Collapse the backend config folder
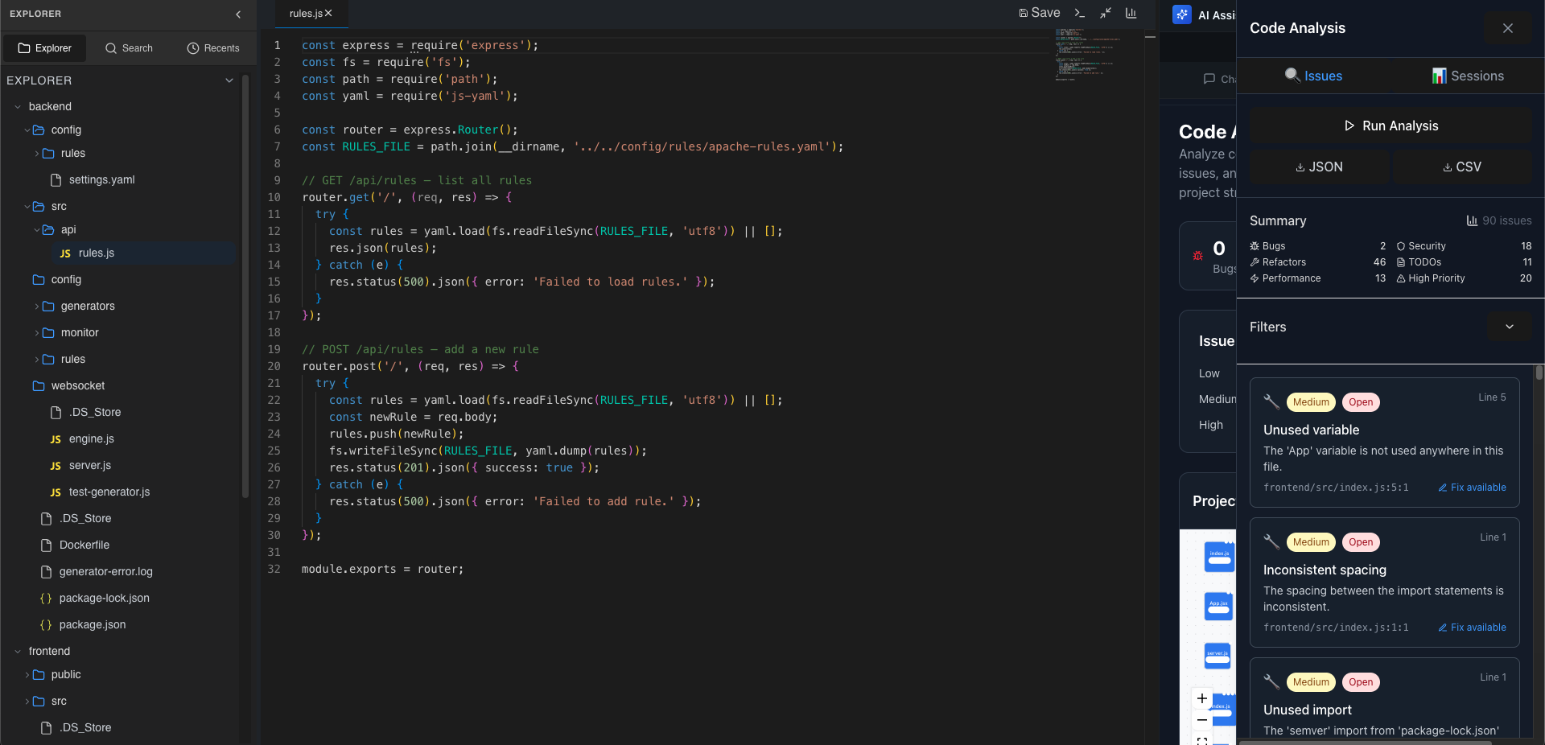Image resolution: width=1545 pixels, height=745 pixels. pos(27,130)
